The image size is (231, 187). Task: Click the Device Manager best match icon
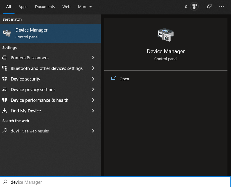[x=7, y=33]
